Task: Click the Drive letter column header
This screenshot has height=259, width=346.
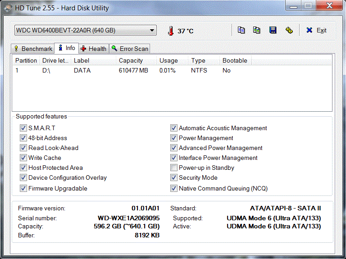Action: 55,60
